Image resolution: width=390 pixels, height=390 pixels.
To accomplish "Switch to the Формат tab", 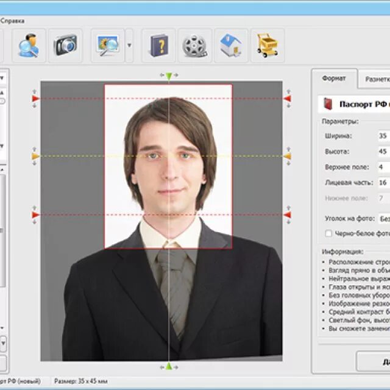I will (x=334, y=79).
